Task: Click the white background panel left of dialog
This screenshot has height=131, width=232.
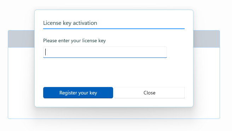Action: (x=21, y=83)
